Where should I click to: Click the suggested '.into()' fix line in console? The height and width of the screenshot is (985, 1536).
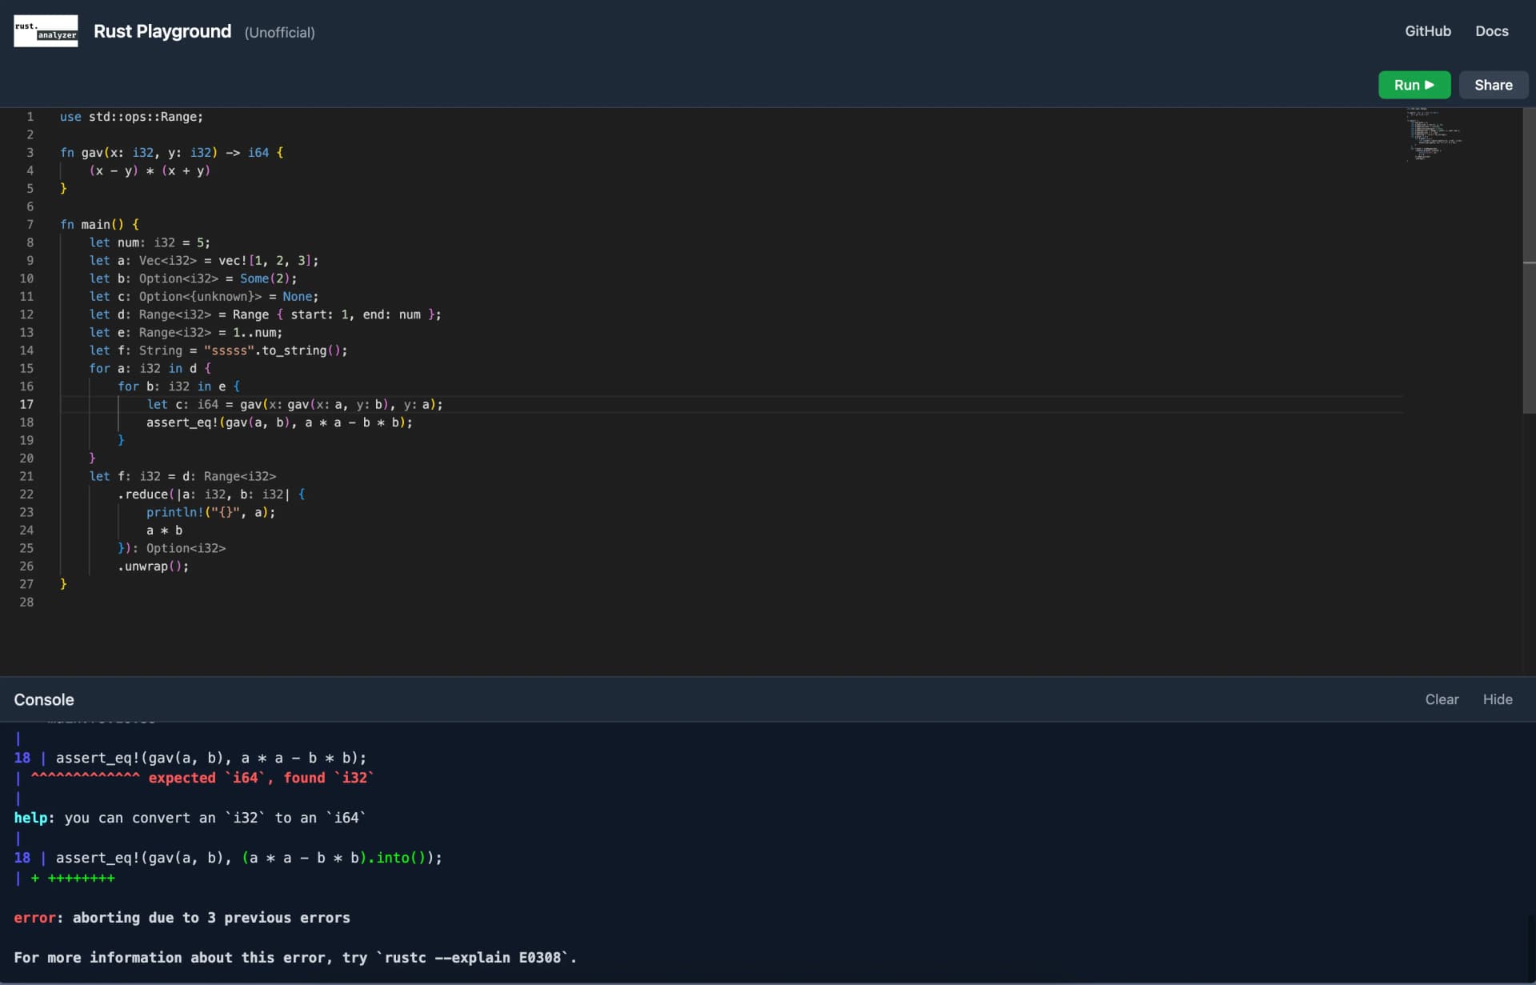point(228,858)
